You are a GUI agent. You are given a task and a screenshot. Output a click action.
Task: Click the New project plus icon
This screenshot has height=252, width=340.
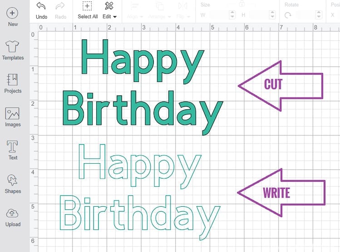13,13
